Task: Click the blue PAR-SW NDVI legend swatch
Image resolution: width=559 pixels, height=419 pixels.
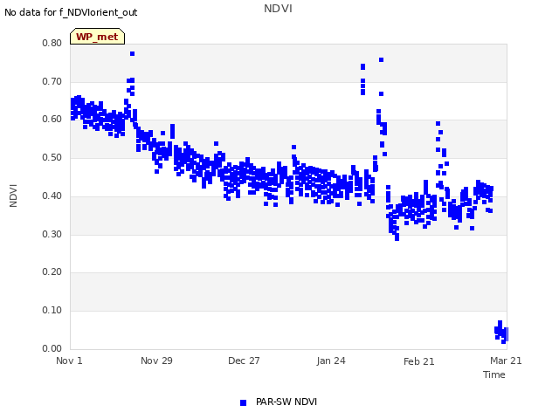Action: click(x=243, y=402)
